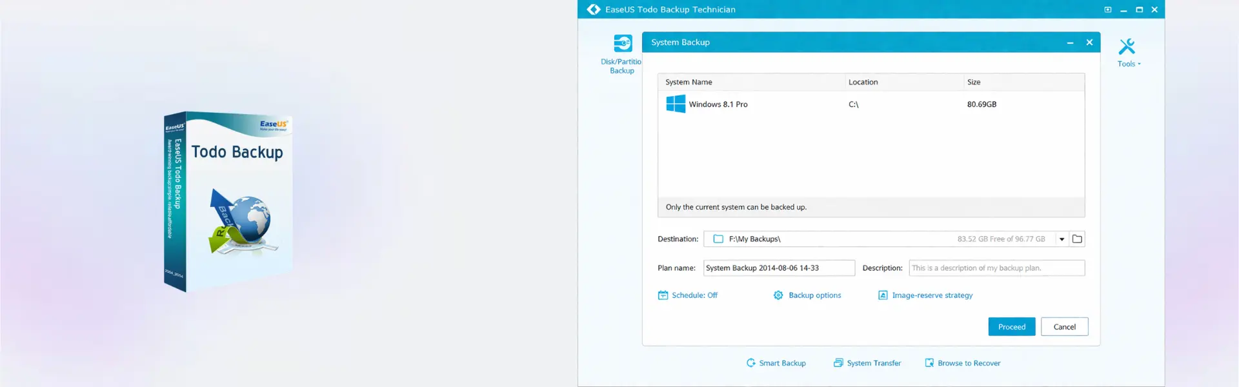Viewport: 1239px width, 387px height.
Task: Click the Plan name input field
Action: pyautogui.click(x=779, y=268)
